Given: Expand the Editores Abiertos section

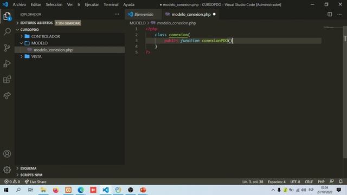Looking at the screenshot, I should pos(36,23).
